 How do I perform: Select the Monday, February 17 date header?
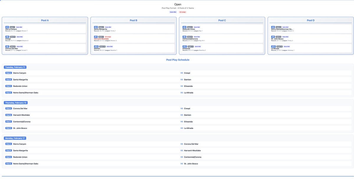click(x=15, y=138)
